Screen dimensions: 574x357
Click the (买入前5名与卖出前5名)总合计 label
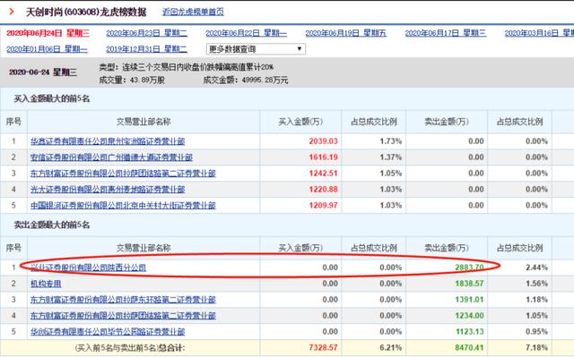(130, 348)
